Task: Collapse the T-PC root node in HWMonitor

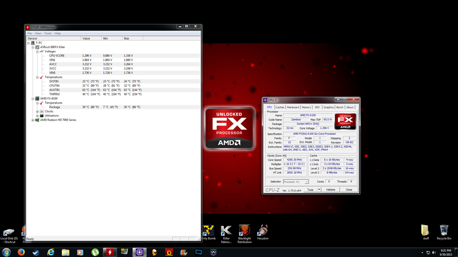Action: coord(28,43)
